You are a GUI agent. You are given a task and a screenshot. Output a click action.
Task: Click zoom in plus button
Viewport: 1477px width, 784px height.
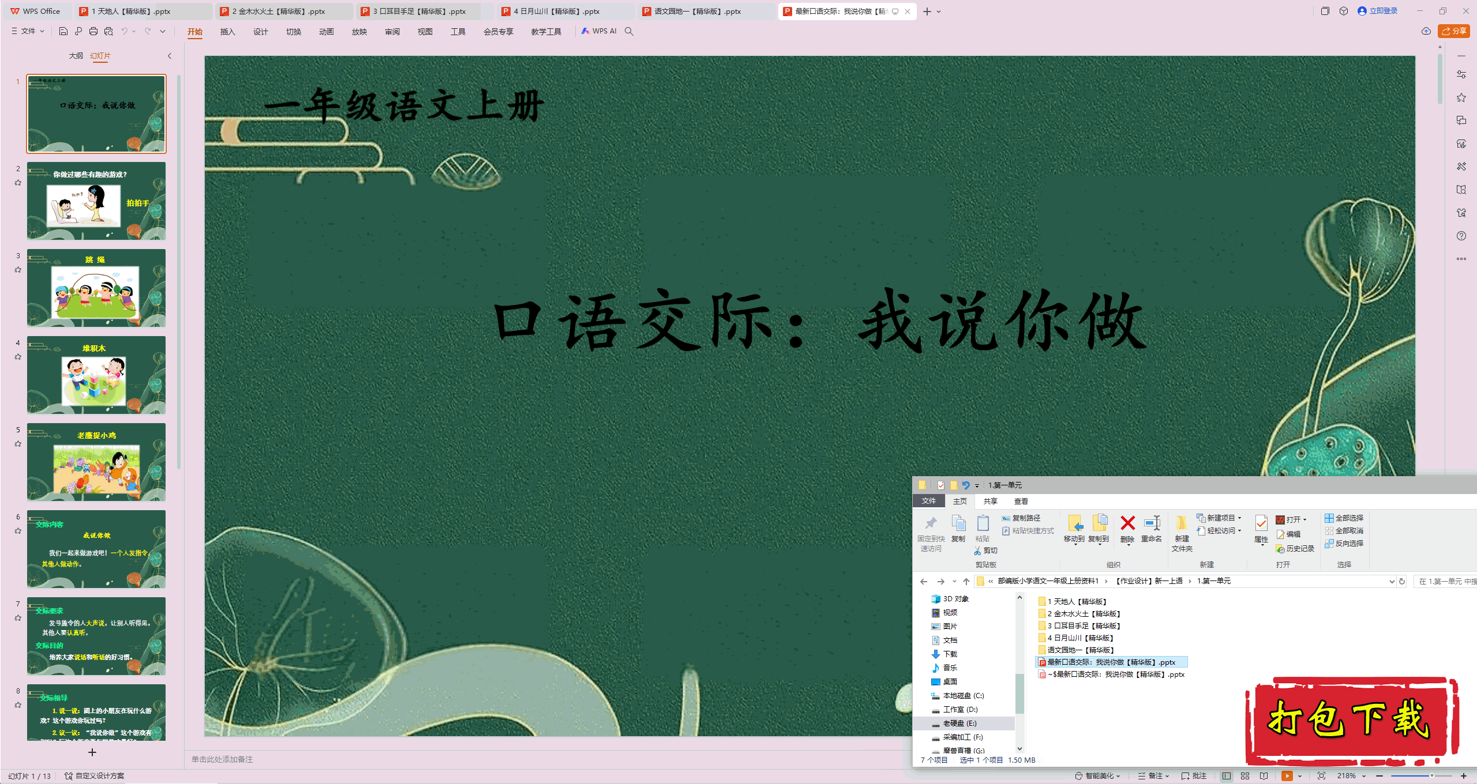(1464, 776)
